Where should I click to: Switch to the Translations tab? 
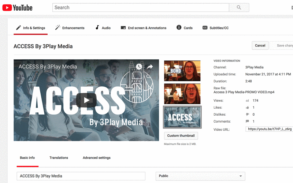pyautogui.click(x=59, y=158)
